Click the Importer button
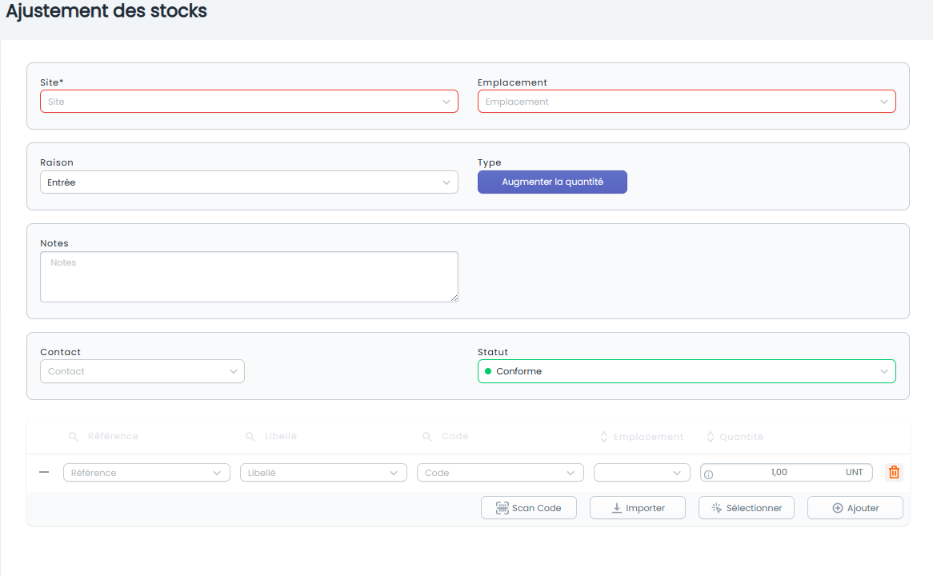 [637, 508]
